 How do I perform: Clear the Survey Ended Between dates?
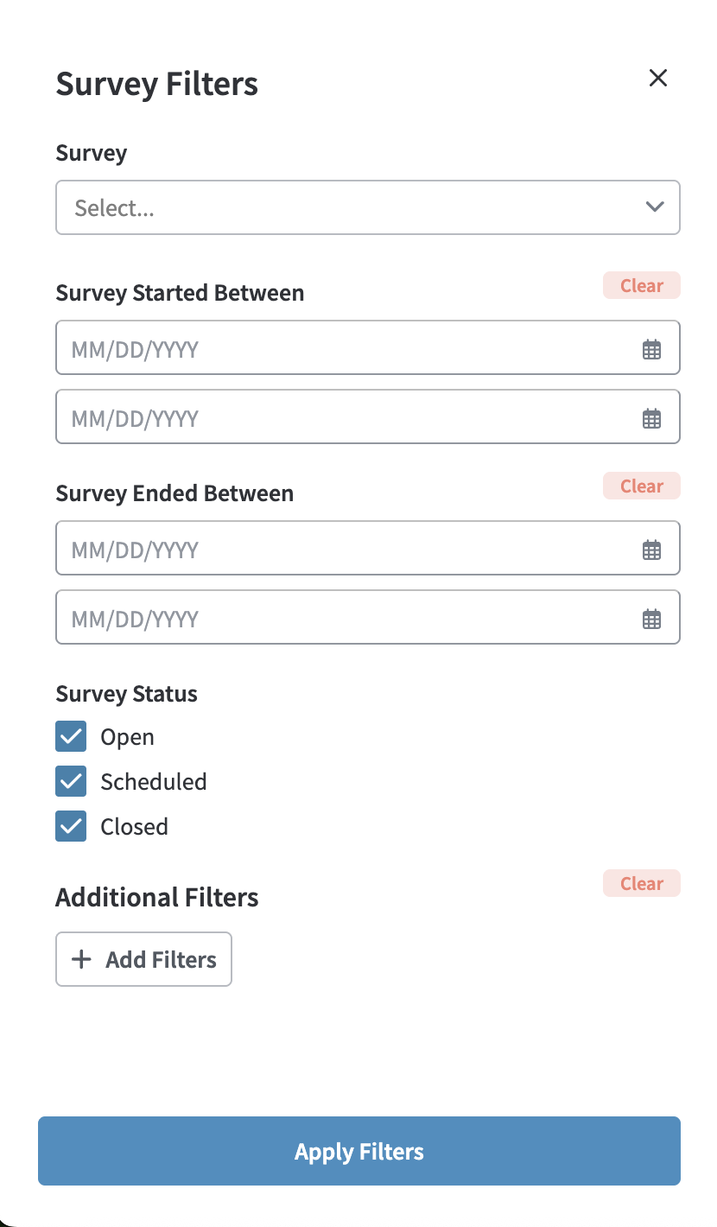pos(641,486)
